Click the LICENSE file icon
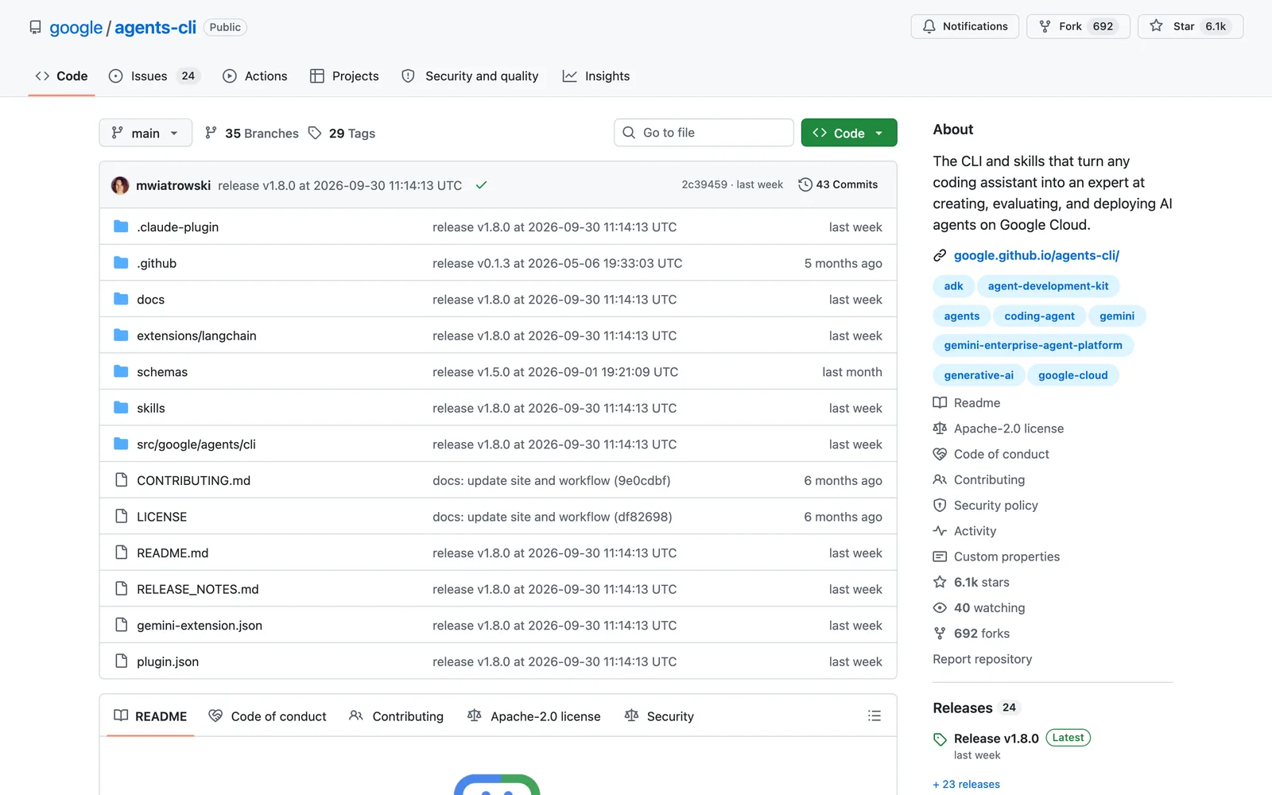1272x795 pixels. point(121,516)
